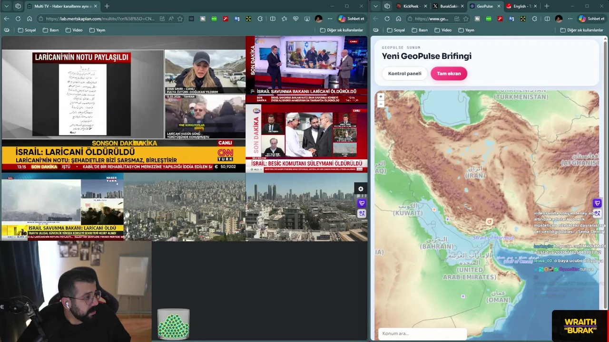Zoom out on the GeoPulse map
This screenshot has height=342, width=609.
click(x=381, y=104)
